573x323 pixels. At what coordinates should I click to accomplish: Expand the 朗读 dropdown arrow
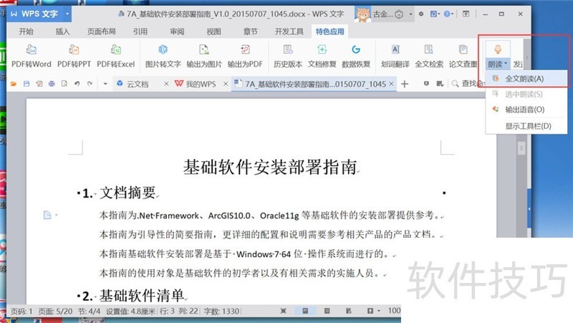pyautogui.click(x=506, y=64)
